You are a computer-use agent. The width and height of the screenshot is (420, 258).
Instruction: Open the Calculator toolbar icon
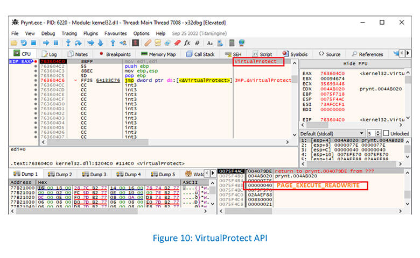(232, 43)
